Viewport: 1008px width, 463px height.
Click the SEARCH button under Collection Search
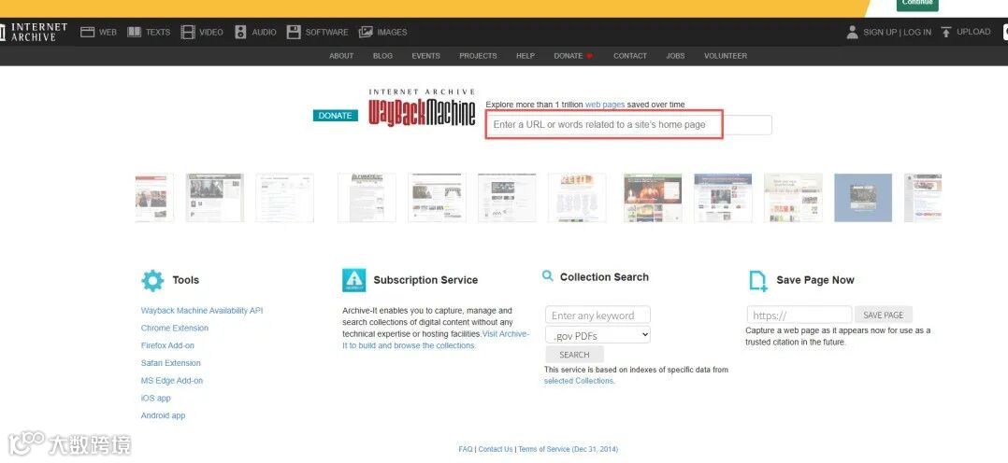tap(574, 355)
